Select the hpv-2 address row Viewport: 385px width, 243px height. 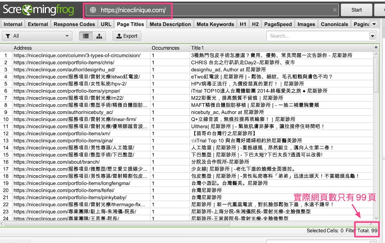click(70, 84)
